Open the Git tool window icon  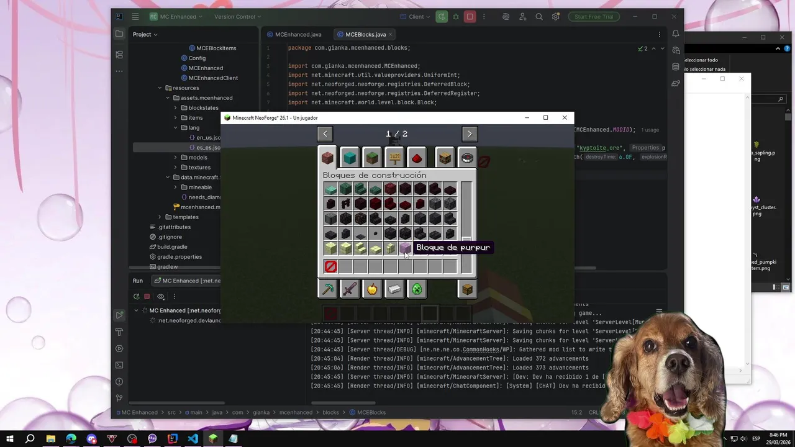coord(119,398)
